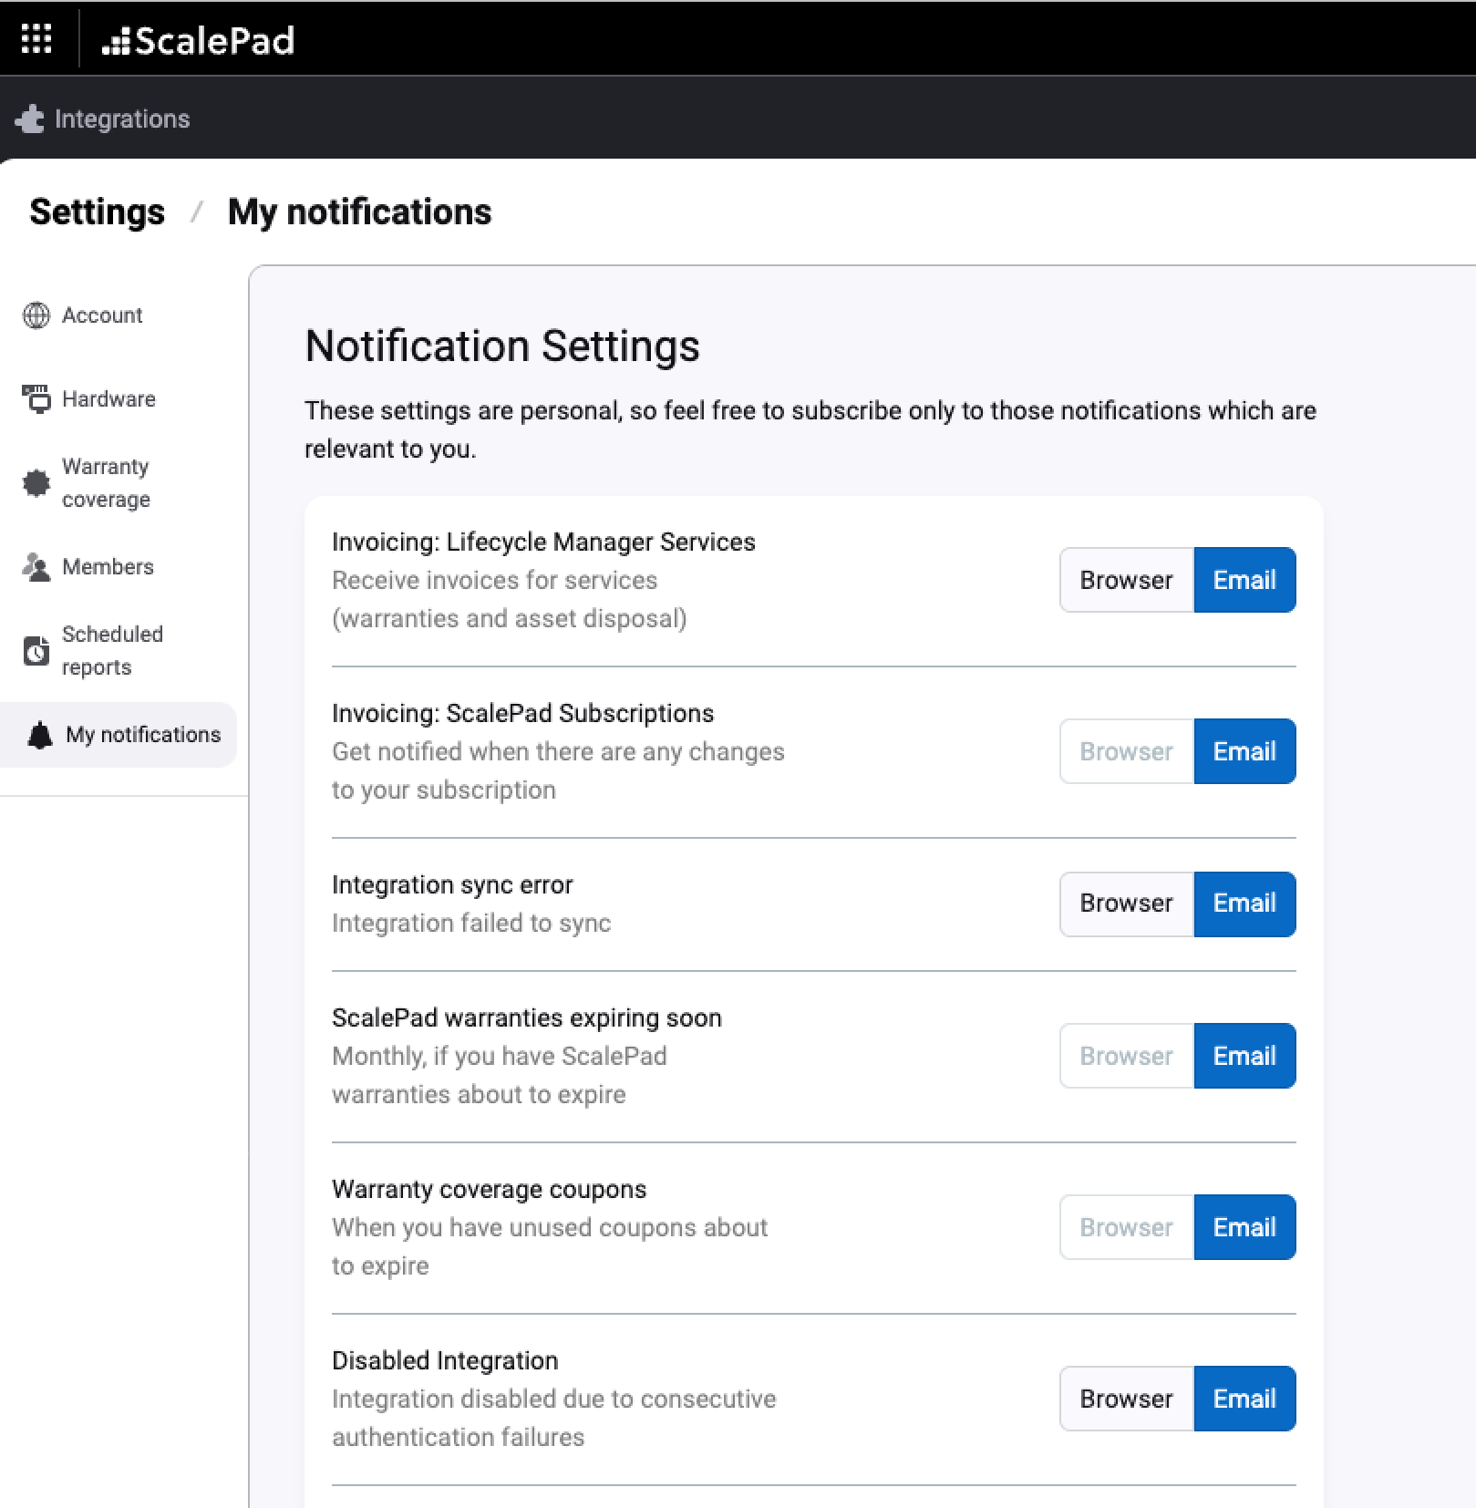This screenshot has width=1476, height=1508.
Task: Click the My notifications bell icon
Action: coord(40,735)
